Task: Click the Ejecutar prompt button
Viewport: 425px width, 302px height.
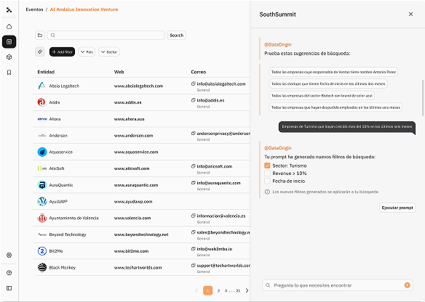Action: click(397, 208)
